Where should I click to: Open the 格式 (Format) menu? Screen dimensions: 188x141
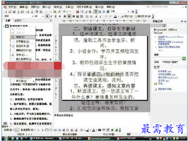(58, 7)
